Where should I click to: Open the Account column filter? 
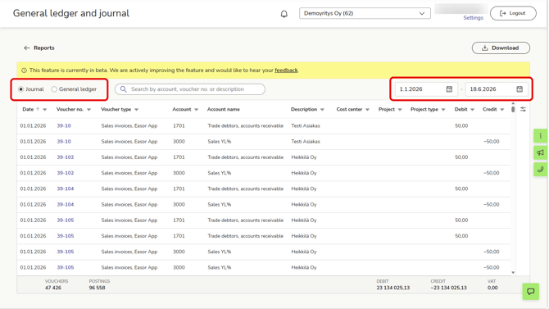(197, 110)
